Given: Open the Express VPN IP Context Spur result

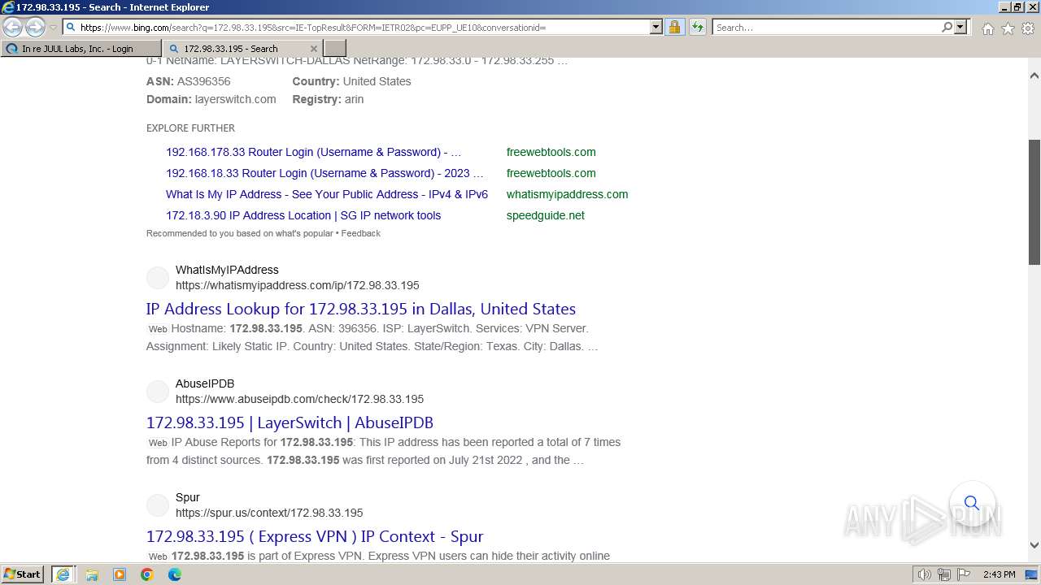Looking at the screenshot, I should point(315,536).
